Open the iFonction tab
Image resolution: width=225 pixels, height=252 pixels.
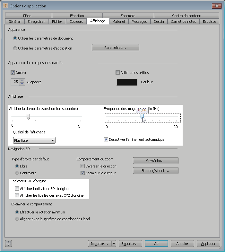(77, 15)
